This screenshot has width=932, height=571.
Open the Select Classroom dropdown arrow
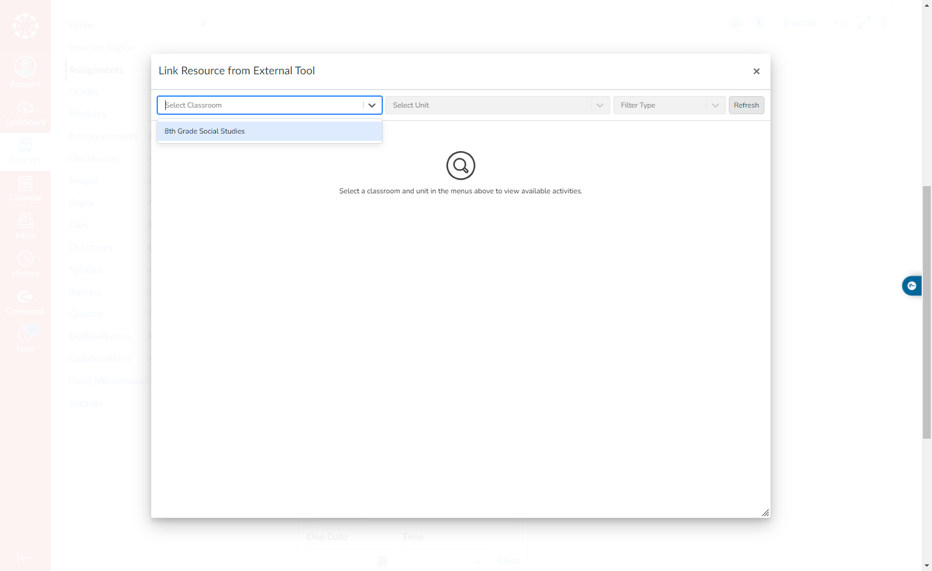pos(372,105)
